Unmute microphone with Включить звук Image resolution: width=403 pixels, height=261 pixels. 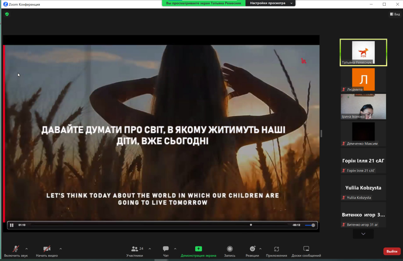(x=16, y=251)
